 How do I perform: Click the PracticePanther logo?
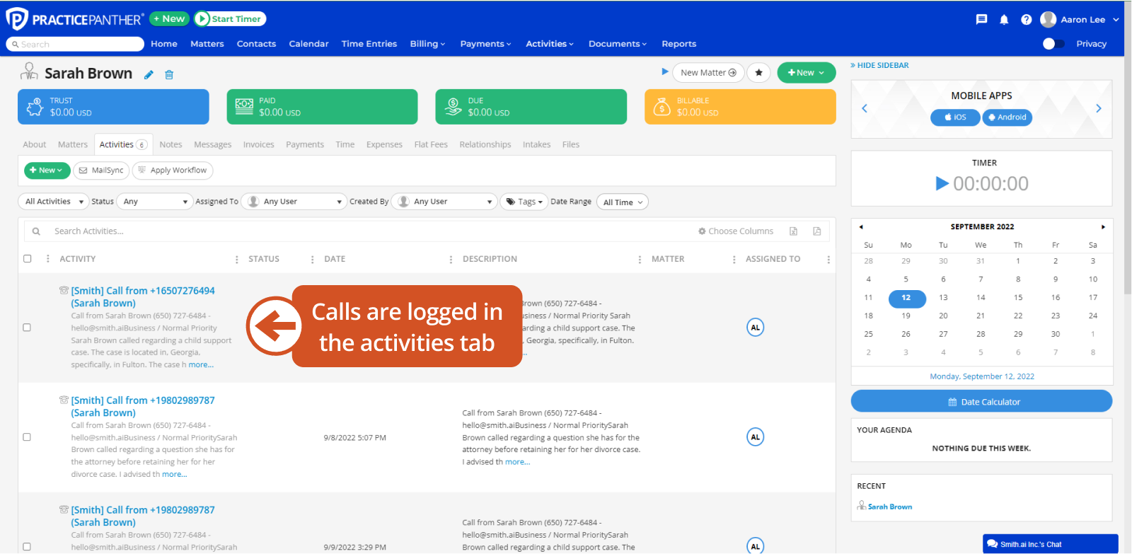pyautogui.click(x=74, y=19)
